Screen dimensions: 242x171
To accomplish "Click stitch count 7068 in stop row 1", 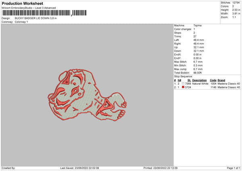I will (188, 83).
